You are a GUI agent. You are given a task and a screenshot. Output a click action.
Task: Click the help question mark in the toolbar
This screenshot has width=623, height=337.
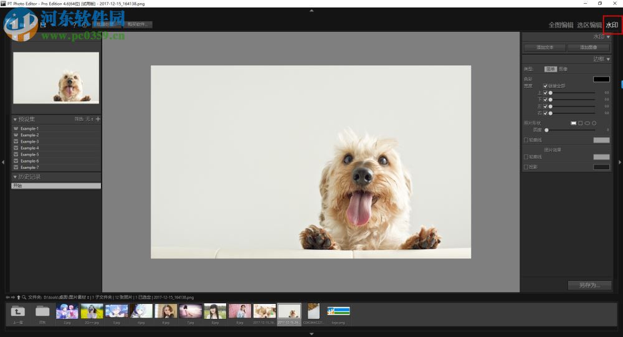74,25
